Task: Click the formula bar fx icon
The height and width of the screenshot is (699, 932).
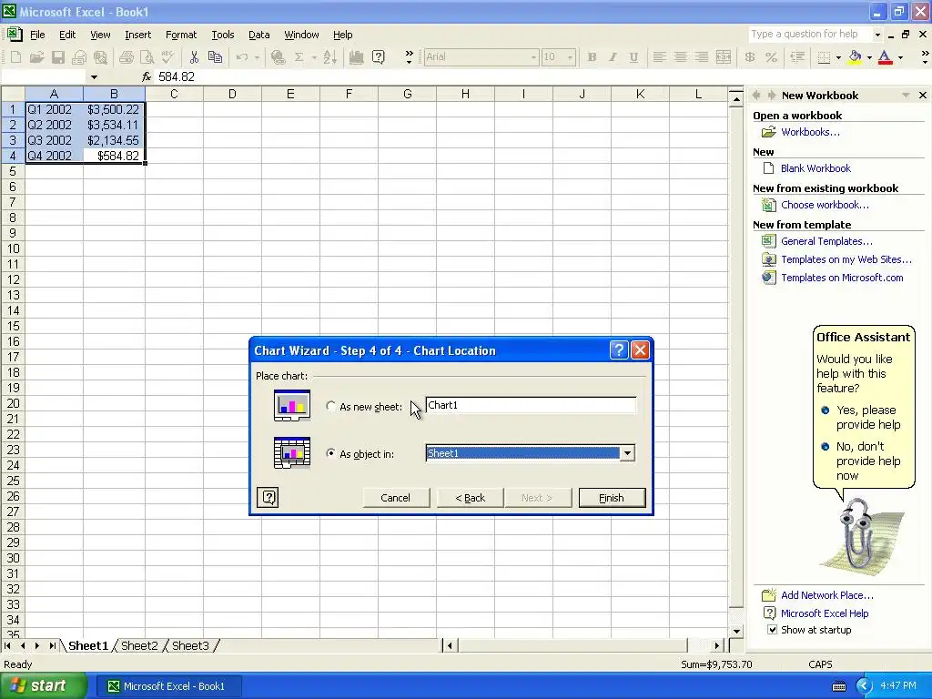Action: tap(147, 76)
